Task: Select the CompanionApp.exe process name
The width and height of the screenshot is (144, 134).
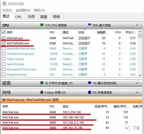Action: coord(20,54)
